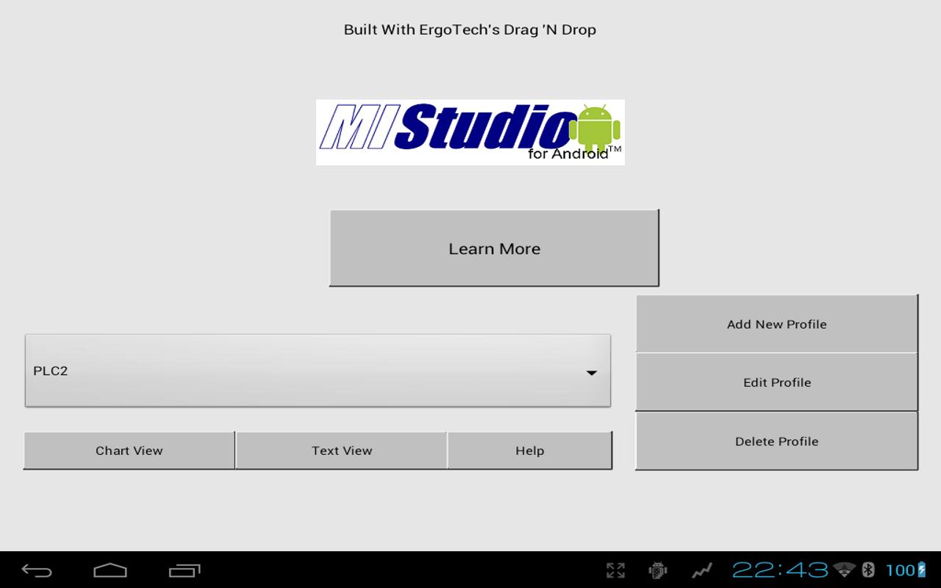
Task: Tap the Wi-Fi signal icon
Action: (x=845, y=570)
